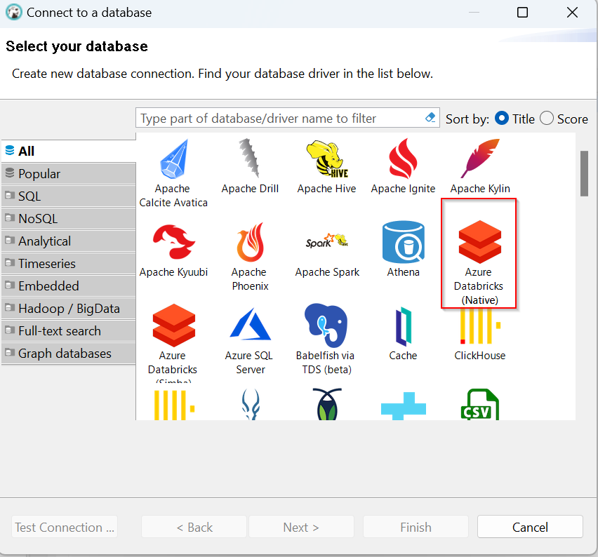Select the antelope-head driver icon in bottom row

pos(251,404)
